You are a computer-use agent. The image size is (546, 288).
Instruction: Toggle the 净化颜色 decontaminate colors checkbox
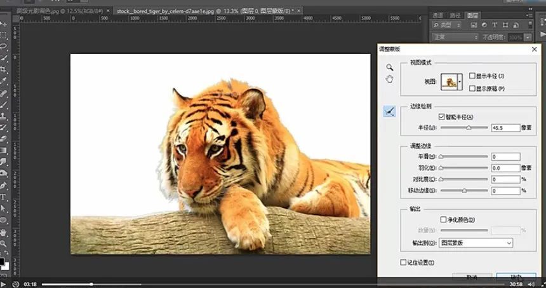(x=444, y=219)
